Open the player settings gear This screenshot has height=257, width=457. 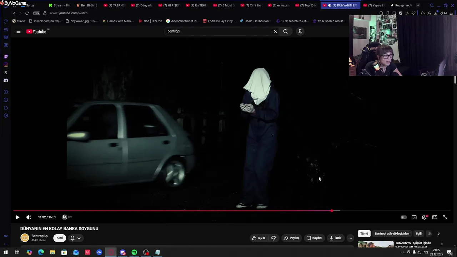click(425, 217)
